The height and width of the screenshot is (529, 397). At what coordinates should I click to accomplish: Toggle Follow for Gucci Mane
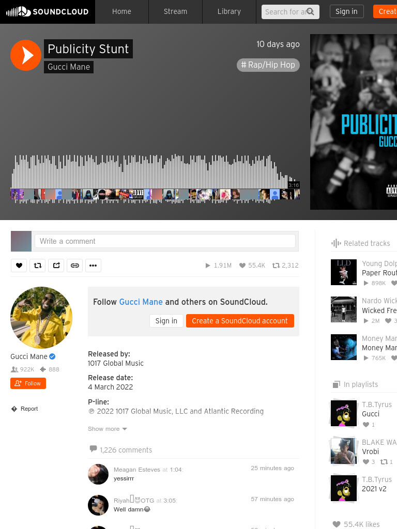[x=28, y=383]
